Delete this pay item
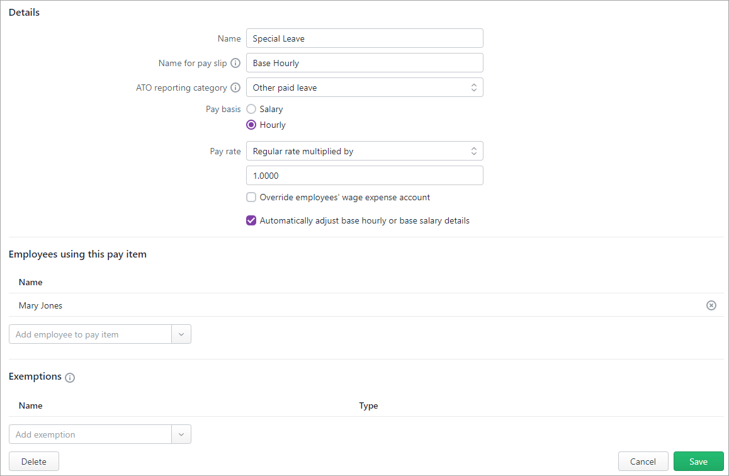729x476 pixels. click(x=34, y=462)
